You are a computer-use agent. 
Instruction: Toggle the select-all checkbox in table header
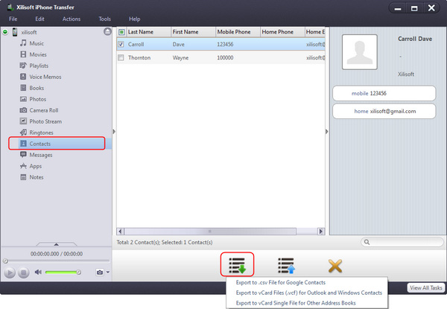point(121,32)
